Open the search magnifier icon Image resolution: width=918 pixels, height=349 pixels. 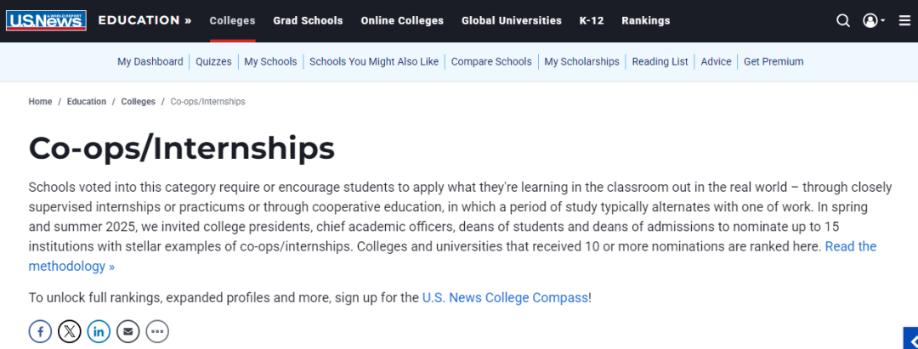click(x=842, y=20)
